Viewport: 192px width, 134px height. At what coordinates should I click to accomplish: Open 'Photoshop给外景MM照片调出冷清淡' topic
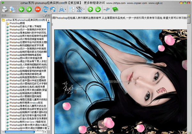(x=28, y=125)
